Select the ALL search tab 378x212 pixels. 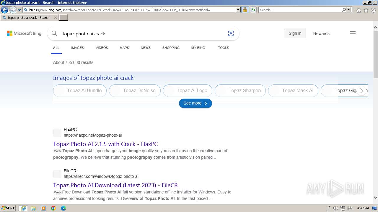coord(56,48)
